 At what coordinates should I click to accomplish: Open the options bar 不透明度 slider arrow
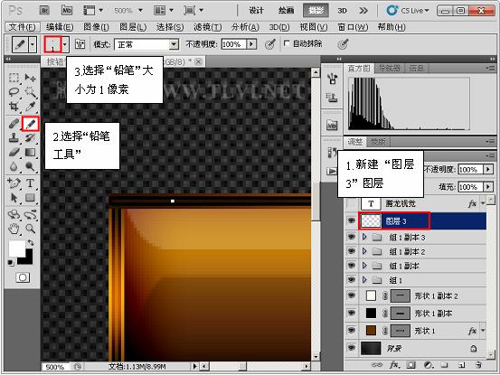click(x=251, y=44)
